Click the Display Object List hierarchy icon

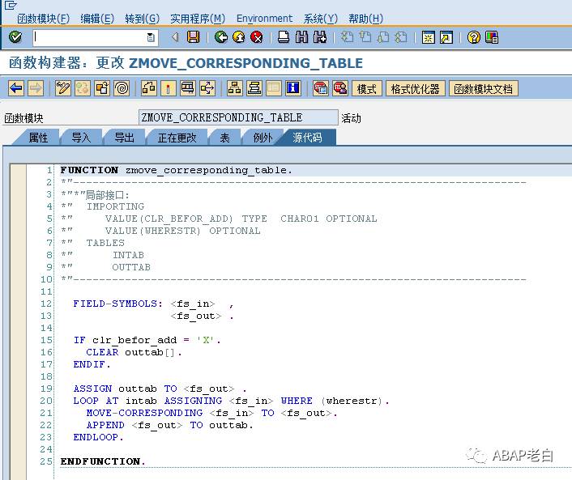click(235, 88)
